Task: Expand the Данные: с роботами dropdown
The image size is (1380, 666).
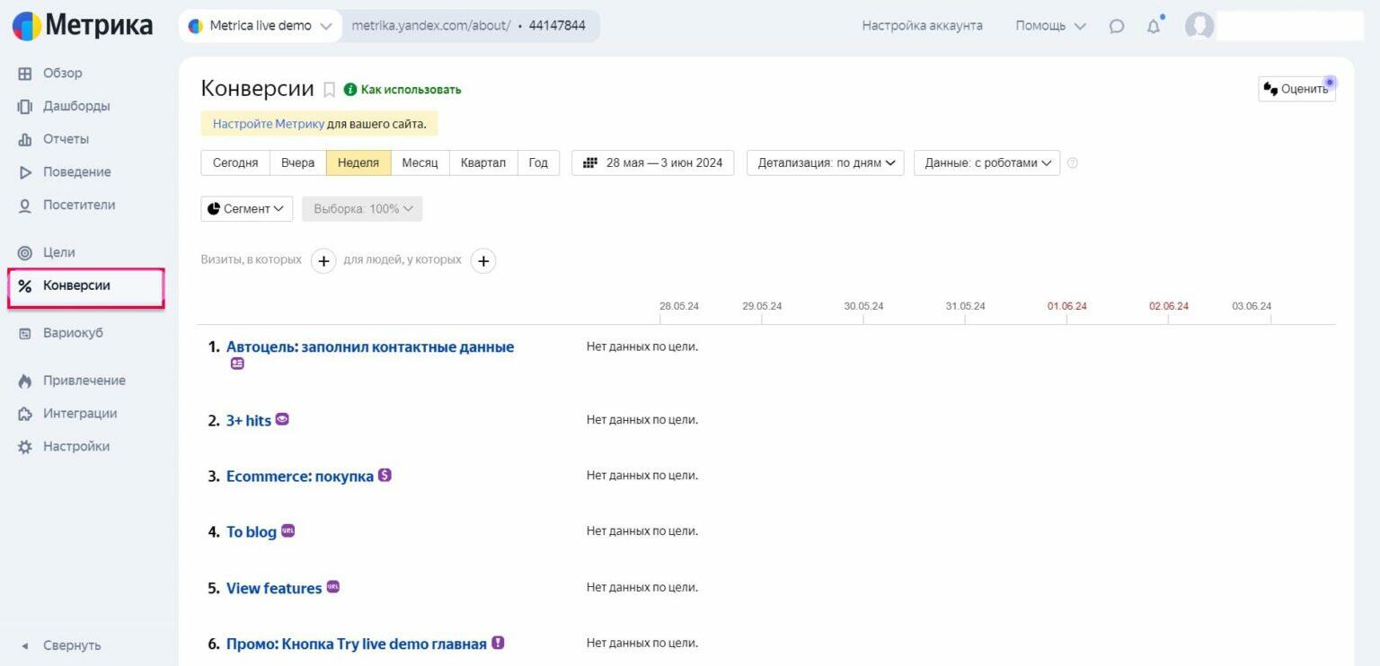Action: click(x=987, y=162)
